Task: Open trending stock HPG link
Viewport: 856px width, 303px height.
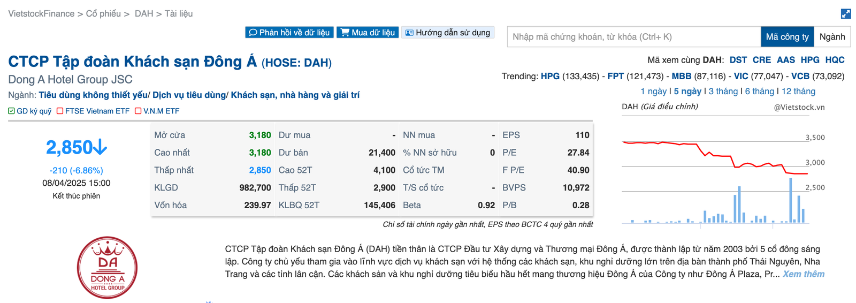Action: coord(549,77)
